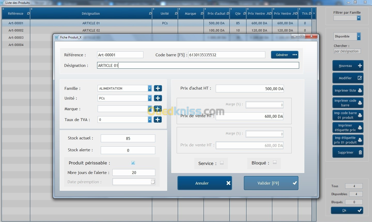Click the Générer barcode button

pyautogui.click(x=285, y=55)
